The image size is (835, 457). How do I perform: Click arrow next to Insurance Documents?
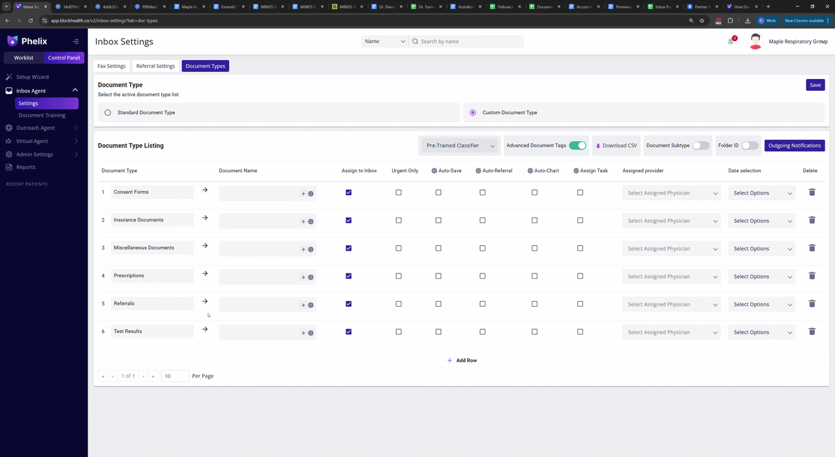(x=205, y=218)
